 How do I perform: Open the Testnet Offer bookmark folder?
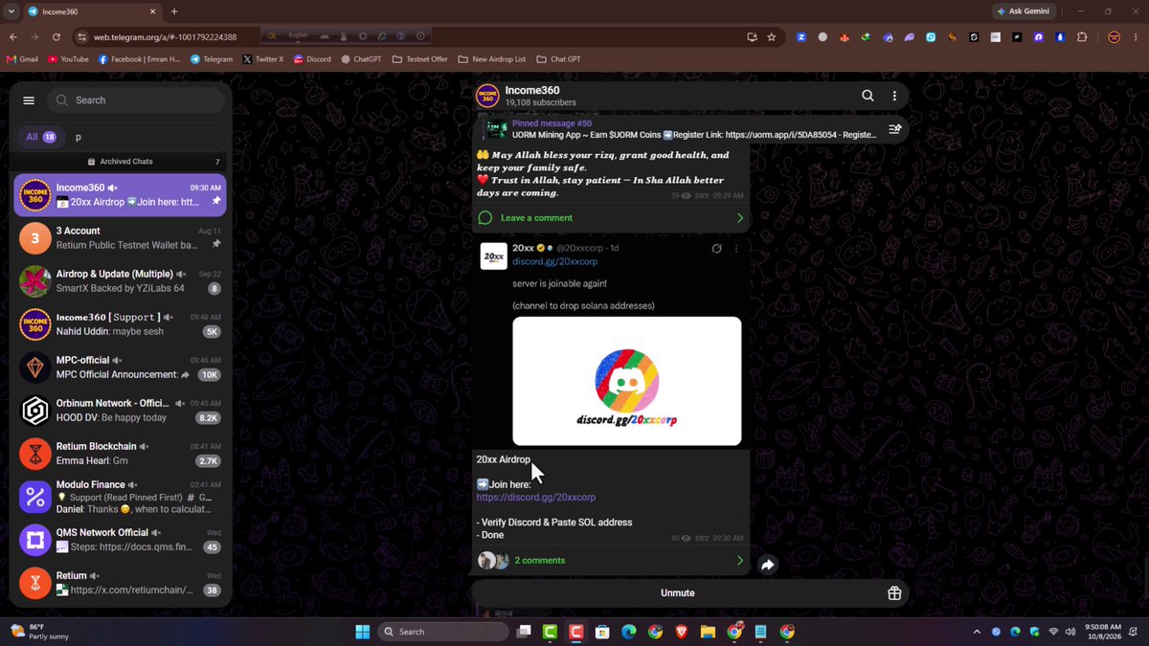point(419,59)
